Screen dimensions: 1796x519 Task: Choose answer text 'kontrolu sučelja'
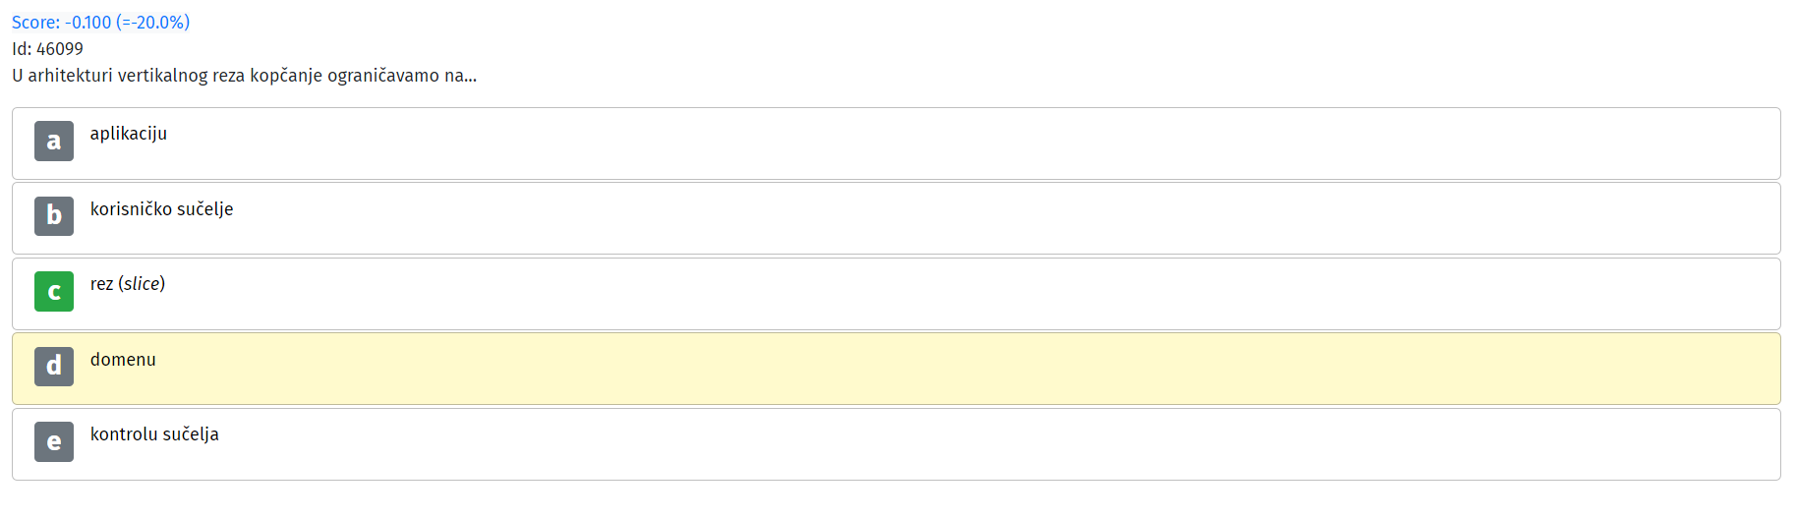(154, 434)
